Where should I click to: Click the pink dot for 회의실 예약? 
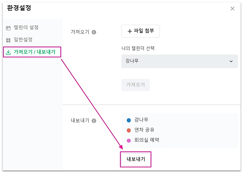tap(129, 140)
